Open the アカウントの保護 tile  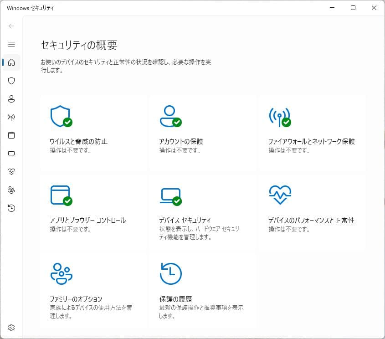click(203, 132)
